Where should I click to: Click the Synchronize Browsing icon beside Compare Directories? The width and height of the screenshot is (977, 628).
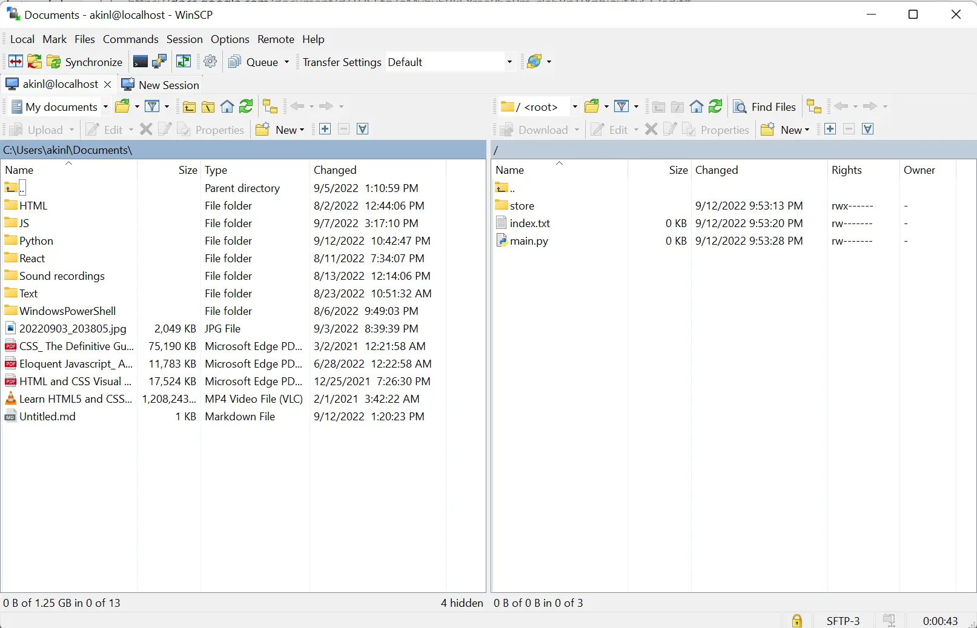(35, 62)
